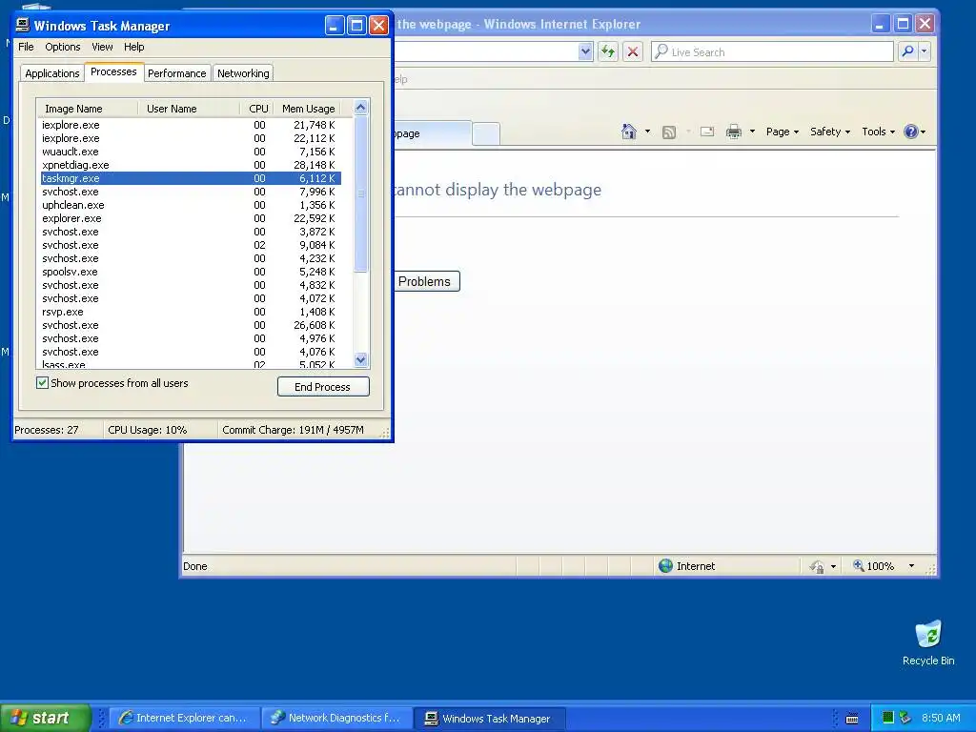Switch to Internet Explorer taskbar button

pos(184,718)
